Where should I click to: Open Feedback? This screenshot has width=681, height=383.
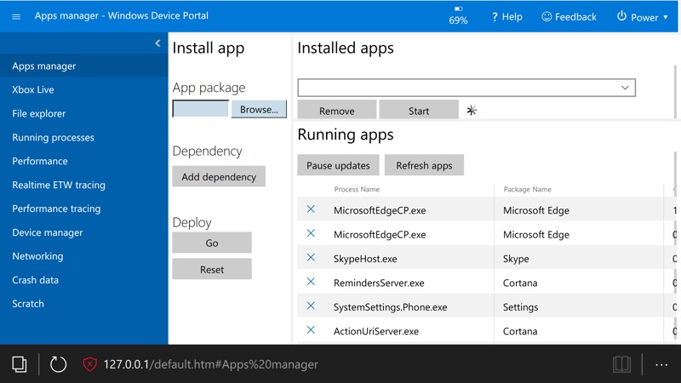pyautogui.click(x=569, y=17)
